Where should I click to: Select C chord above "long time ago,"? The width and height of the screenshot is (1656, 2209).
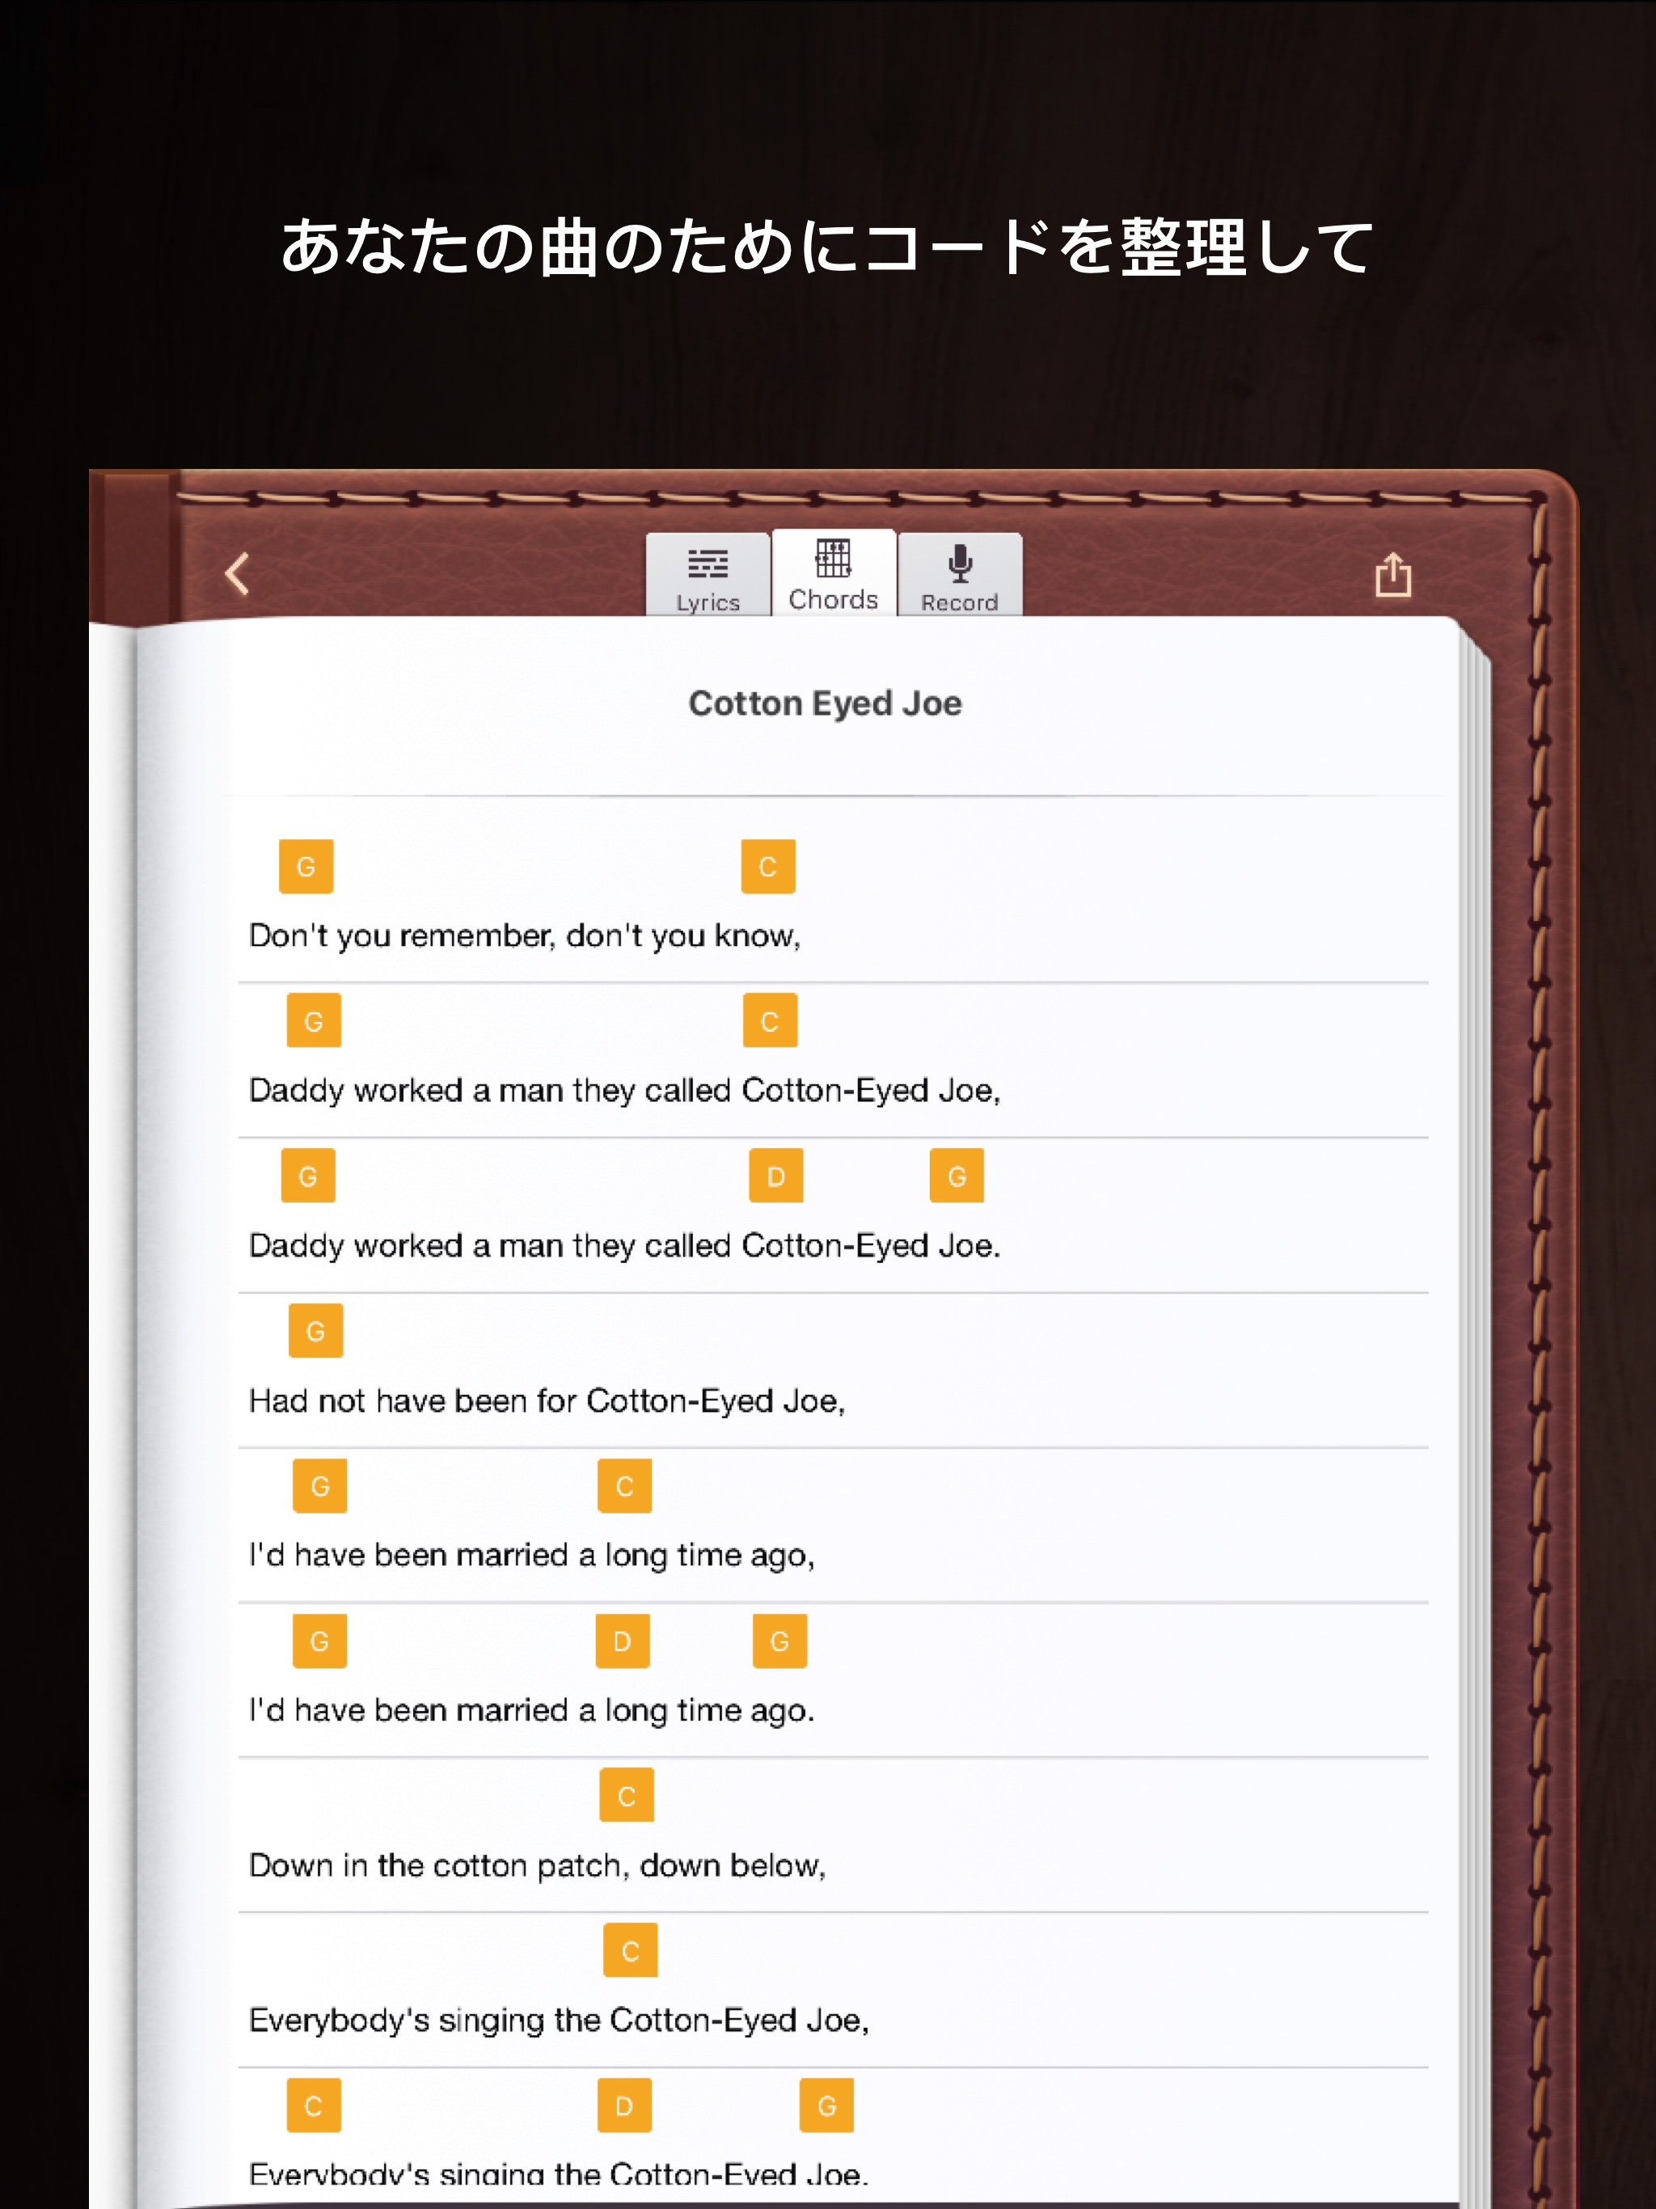pos(624,1485)
